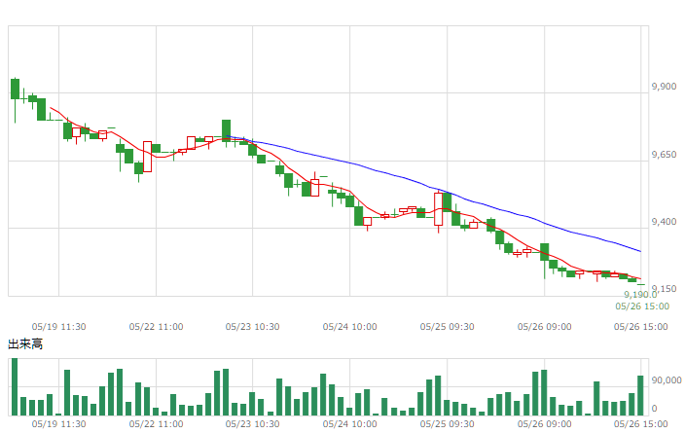This screenshot has width=685, height=433.
Task: Click 05/19 11:30 label below price chart
Action: [58, 326]
